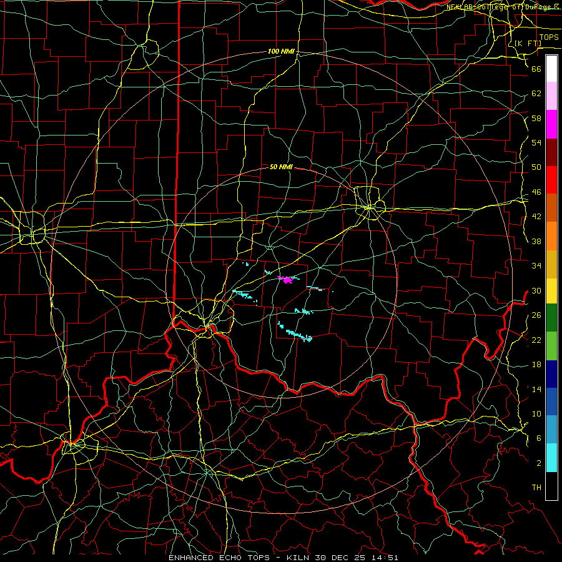This screenshot has width=562, height=562.
Task: Choose the cyan legend swatch
Action: coord(551,458)
